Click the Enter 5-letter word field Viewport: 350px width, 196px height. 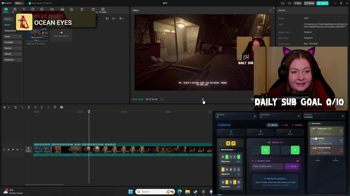pos(267,166)
